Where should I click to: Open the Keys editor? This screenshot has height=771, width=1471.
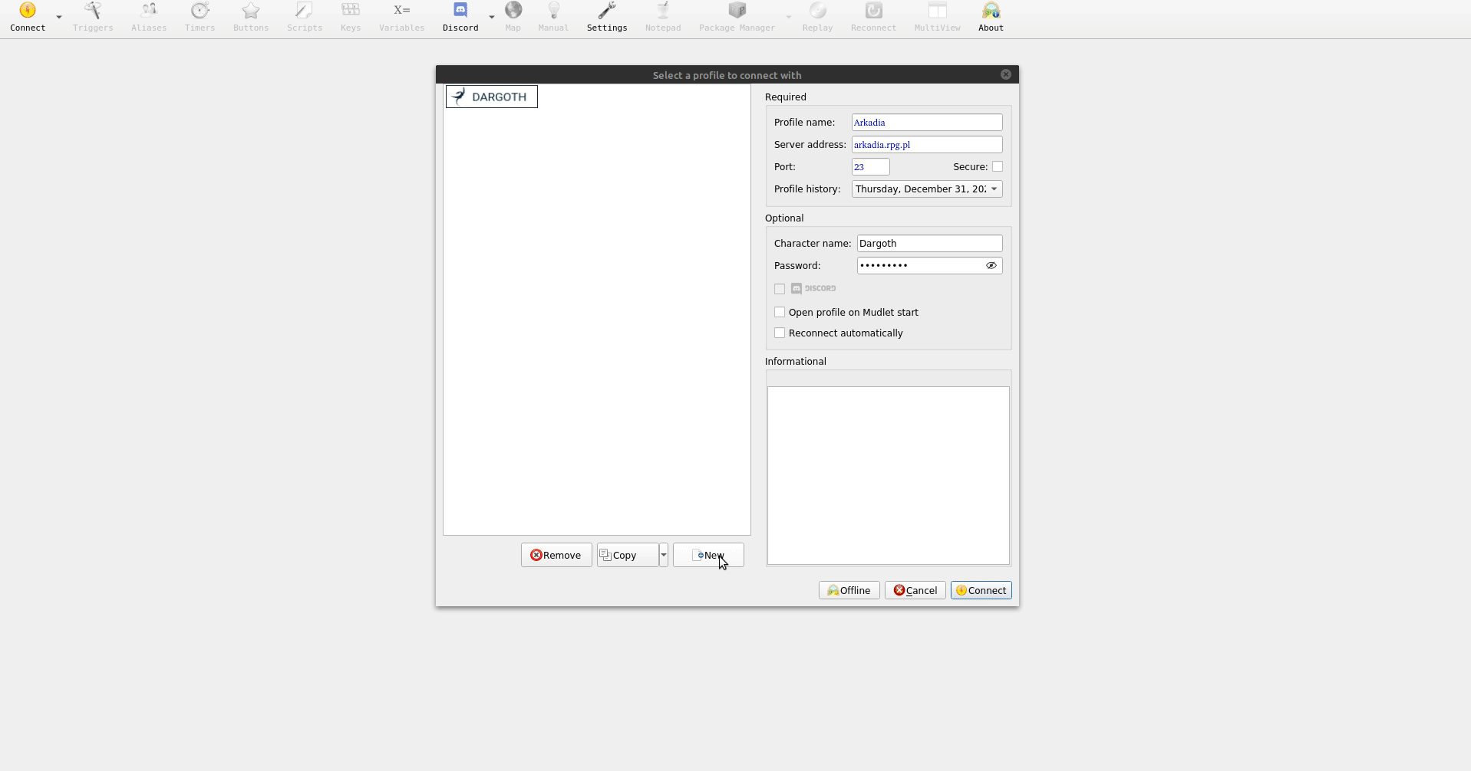click(350, 17)
